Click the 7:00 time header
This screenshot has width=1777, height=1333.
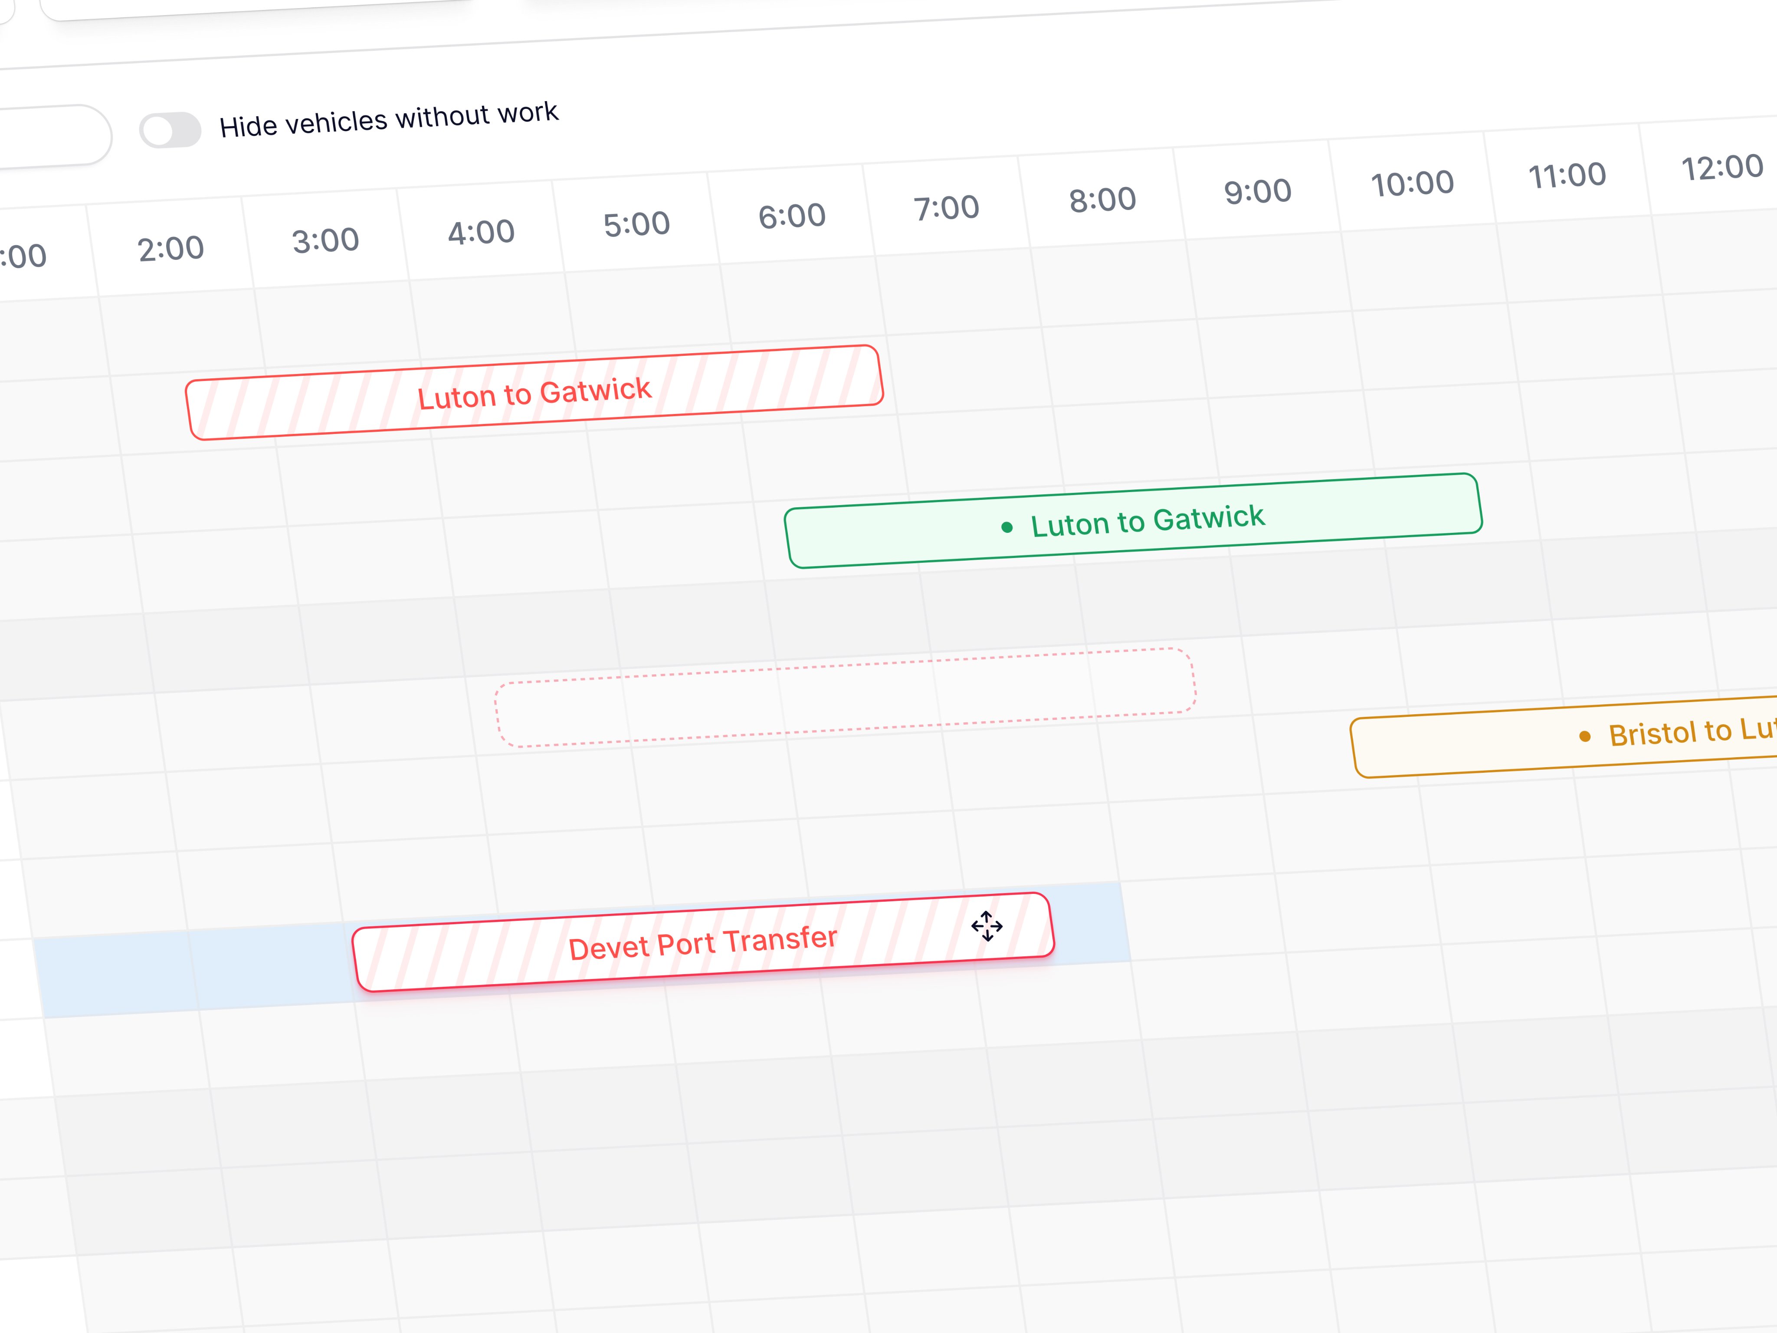[x=946, y=208]
